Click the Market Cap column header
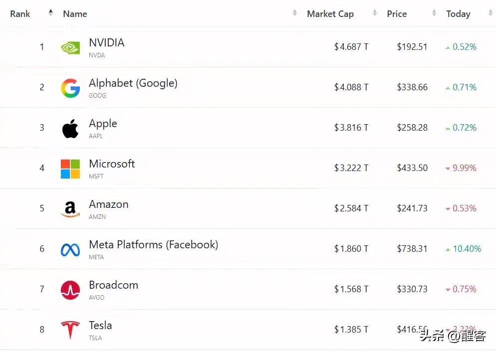 coord(330,14)
